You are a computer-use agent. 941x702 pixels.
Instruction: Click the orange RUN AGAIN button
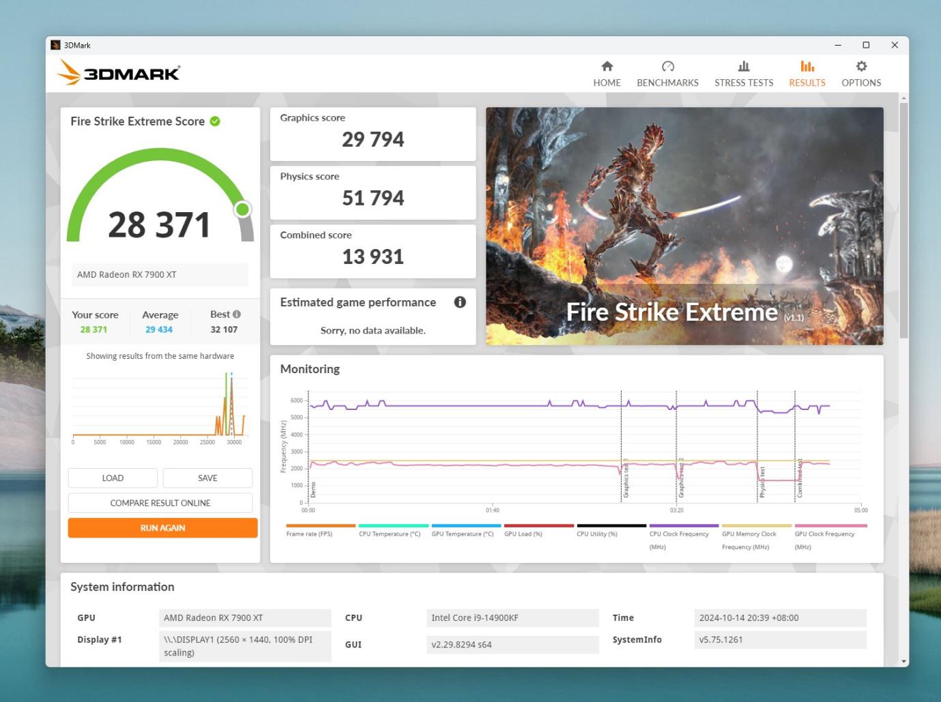[162, 527]
